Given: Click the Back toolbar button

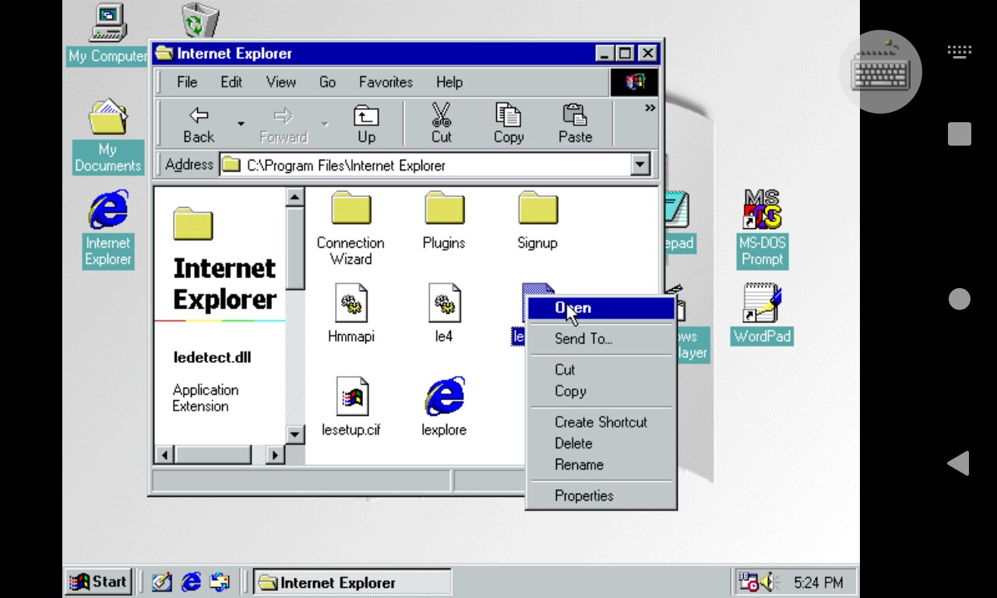Looking at the screenshot, I should click(199, 125).
